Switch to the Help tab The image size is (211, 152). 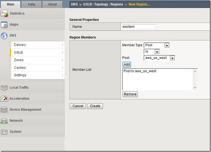click(x=31, y=4)
